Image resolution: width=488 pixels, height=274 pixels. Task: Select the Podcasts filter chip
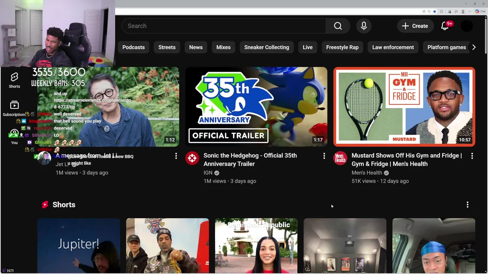click(133, 47)
